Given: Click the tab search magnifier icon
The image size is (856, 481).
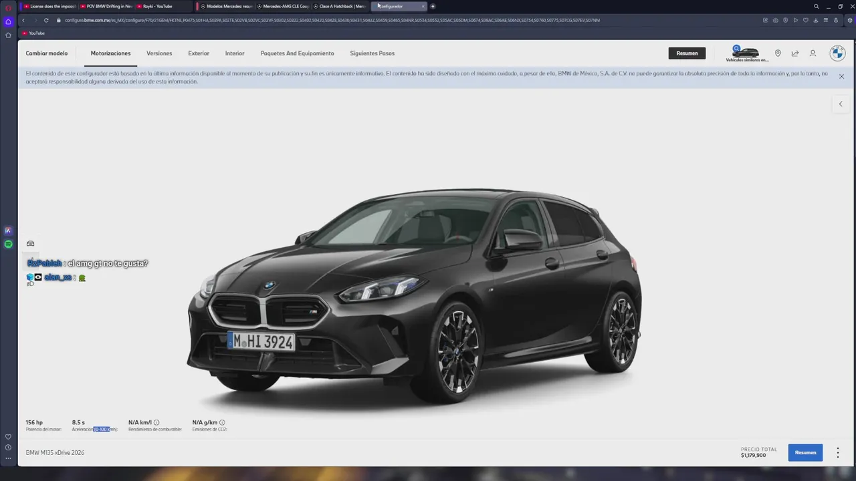Looking at the screenshot, I should click(816, 7).
